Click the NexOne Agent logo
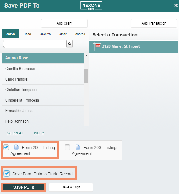Image resolution: width=179 pixels, height=194 pixels. click(91, 6)
